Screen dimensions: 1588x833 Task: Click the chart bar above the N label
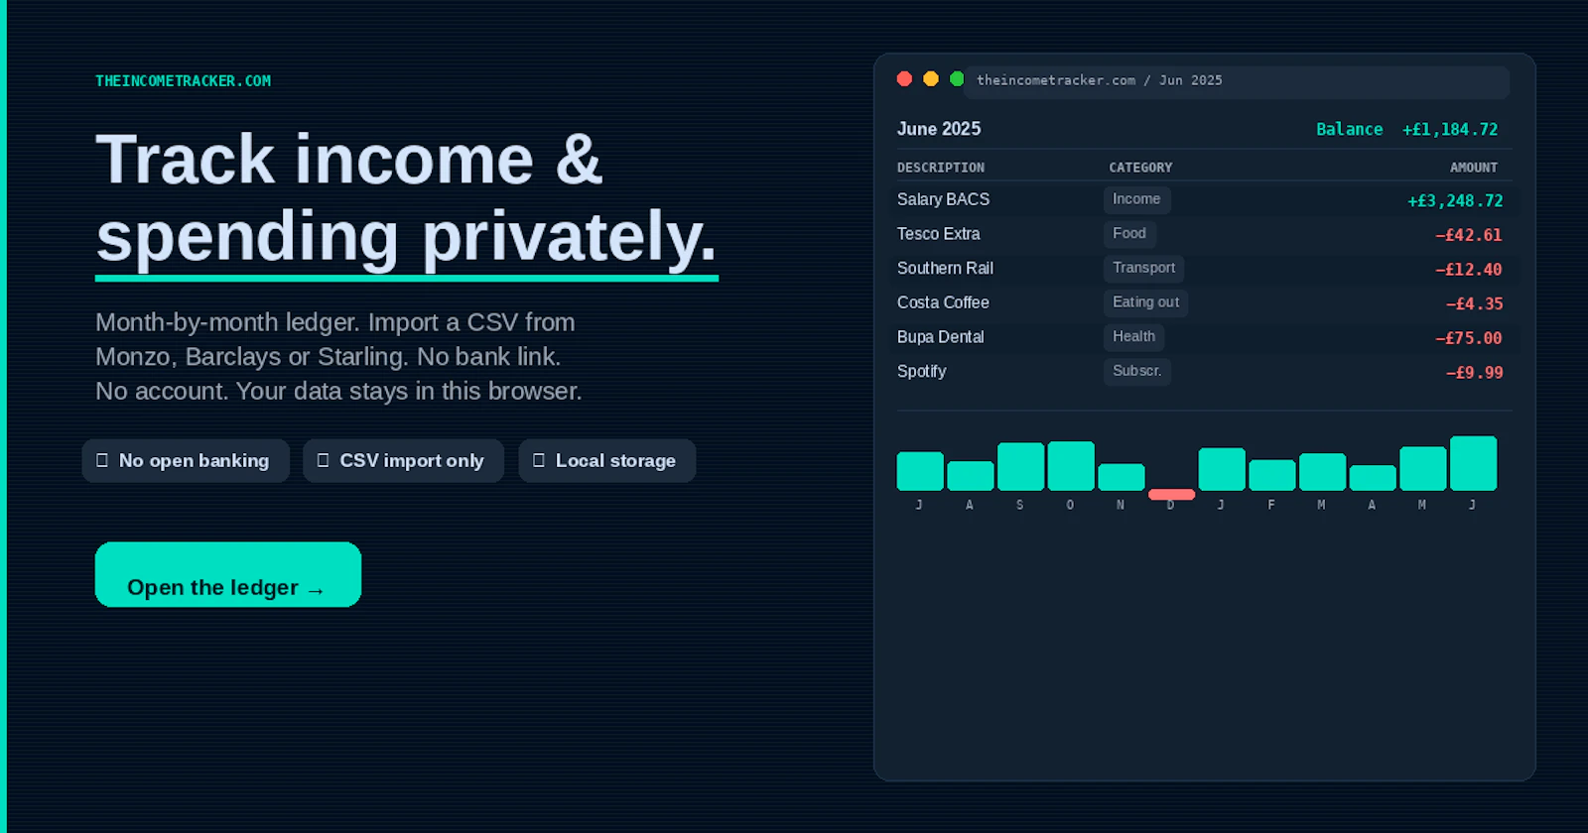pos(1122,477)
